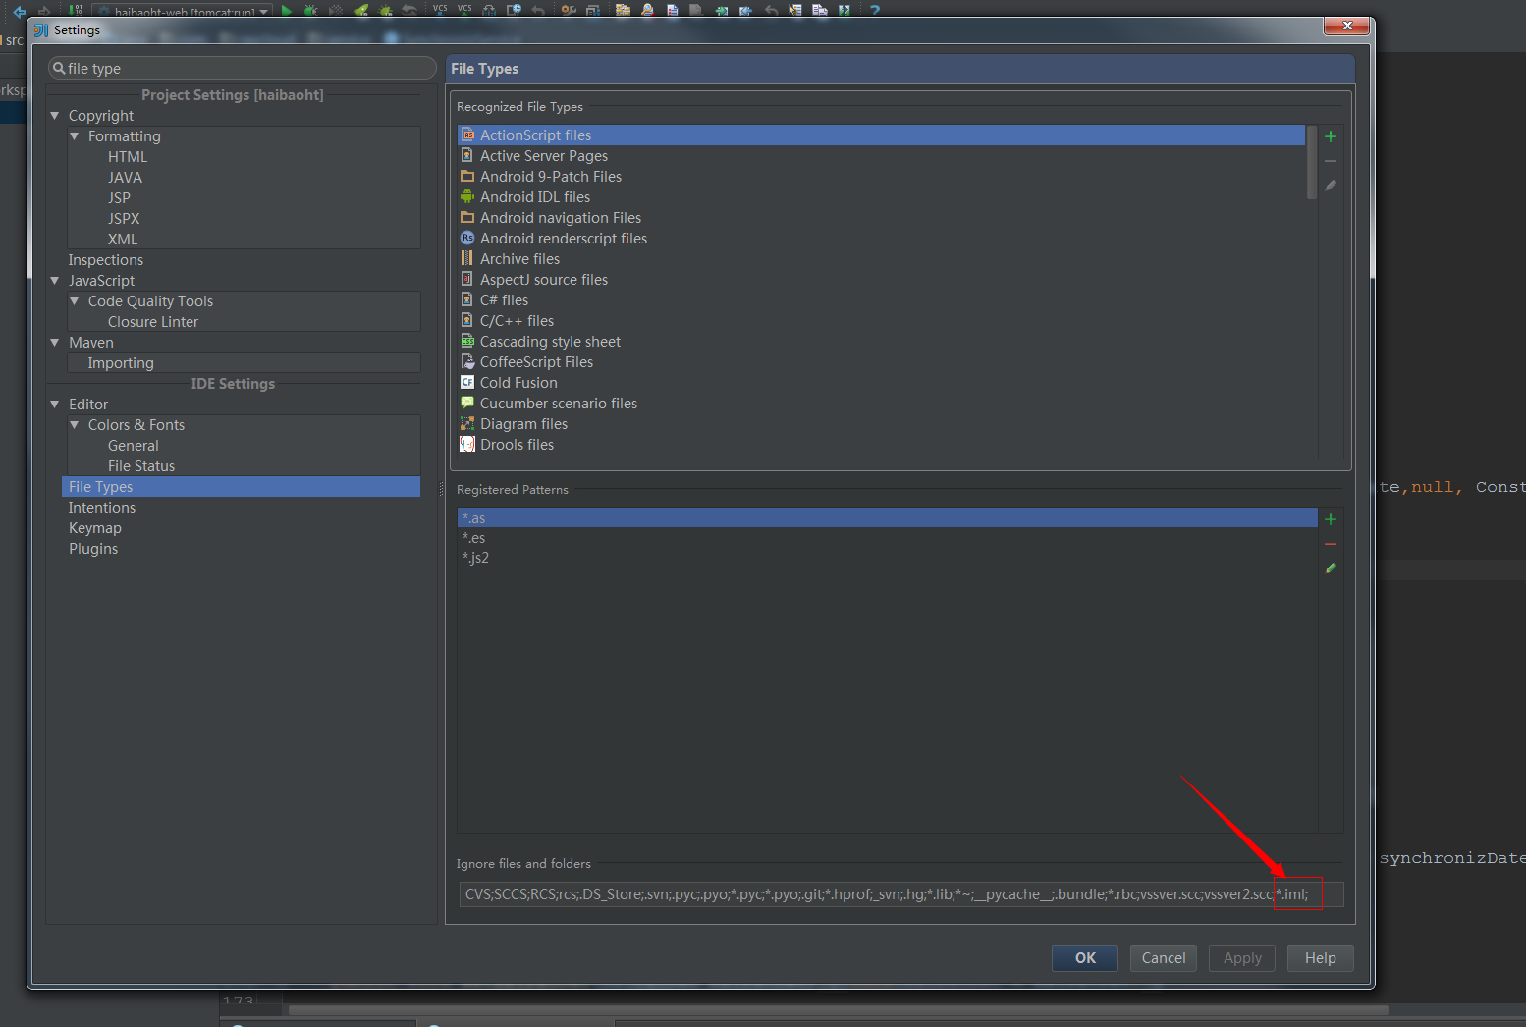Collapse the Code Quality Tools node
The width and height of the screenshot is (1526, 1027).
point(75,301)
